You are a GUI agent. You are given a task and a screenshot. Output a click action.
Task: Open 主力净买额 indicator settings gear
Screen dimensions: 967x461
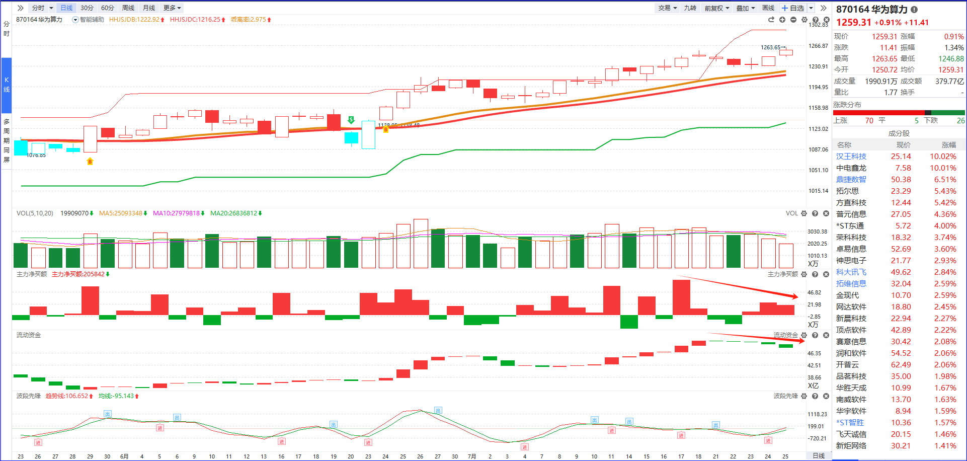tap(804, 274)
